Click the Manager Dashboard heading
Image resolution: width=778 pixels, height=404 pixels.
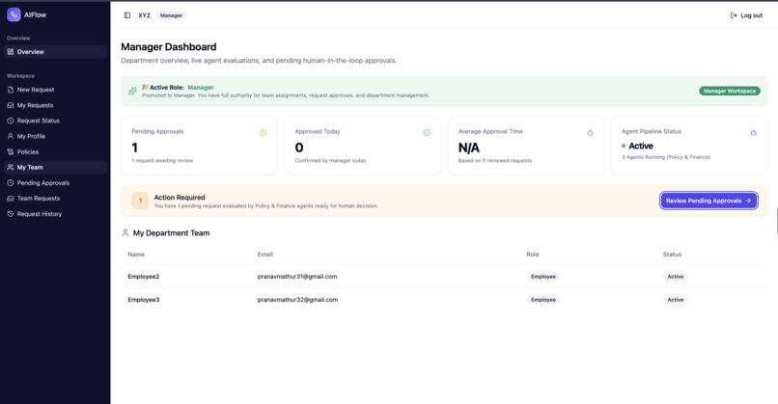169,47
